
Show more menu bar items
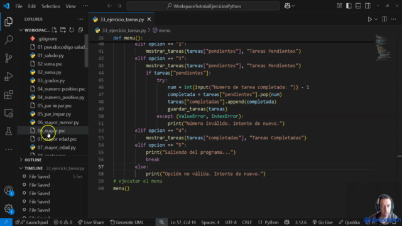(x=85, y=6)
